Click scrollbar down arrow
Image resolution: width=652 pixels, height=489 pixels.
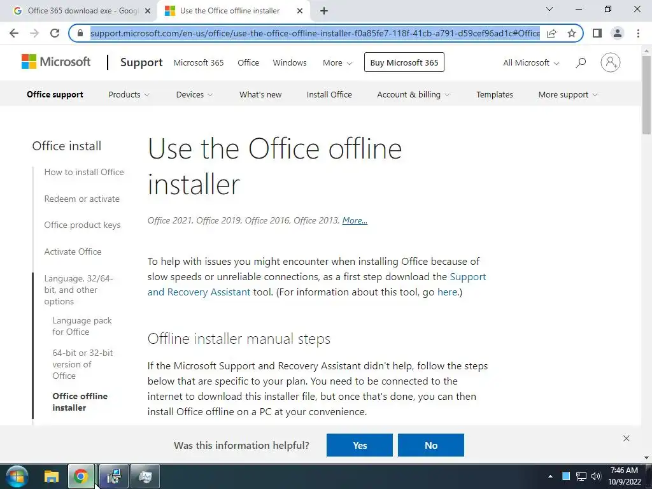click(646, 458)
